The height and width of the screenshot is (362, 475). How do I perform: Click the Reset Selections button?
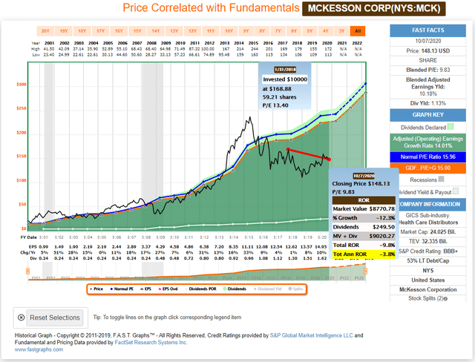[55, 317]
